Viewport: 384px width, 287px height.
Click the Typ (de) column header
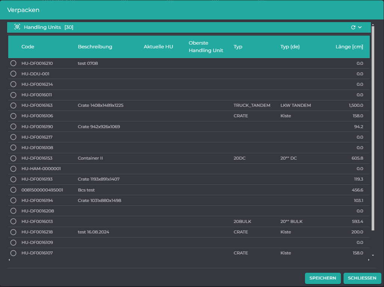(290, 47)
